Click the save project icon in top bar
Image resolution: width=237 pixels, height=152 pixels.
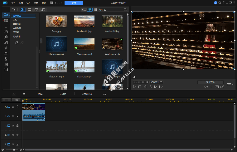pos(51,3)
